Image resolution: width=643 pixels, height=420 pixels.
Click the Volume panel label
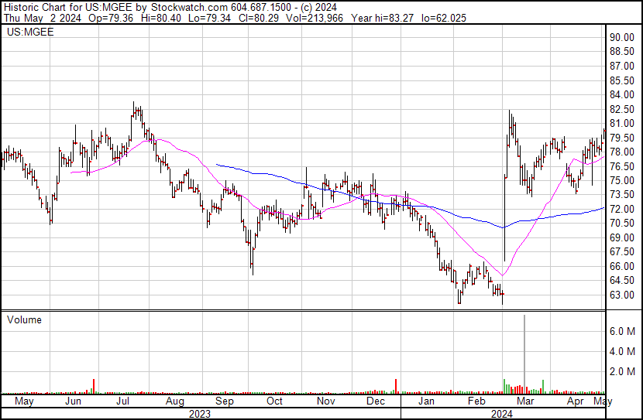pyautogui.click(x=25, y=319)
